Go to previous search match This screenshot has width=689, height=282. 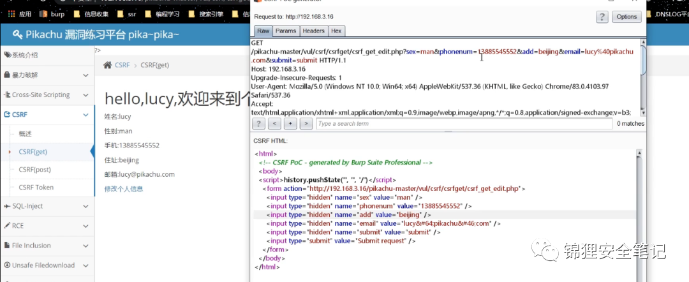pos(274,124)
